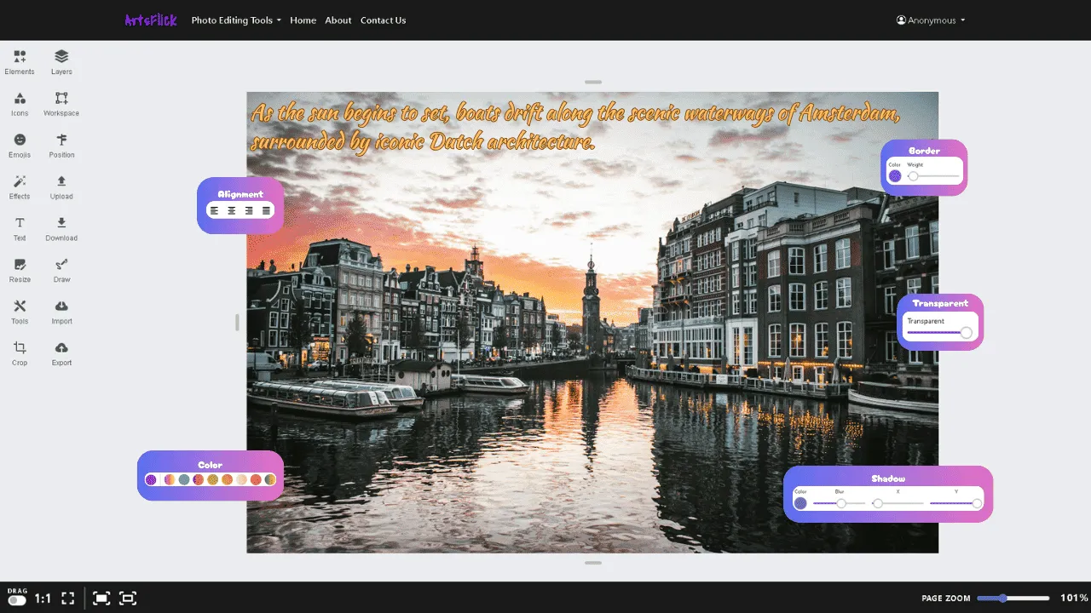
Task: Pick the purple-and-coral split swatch
Action: (199, 479)
